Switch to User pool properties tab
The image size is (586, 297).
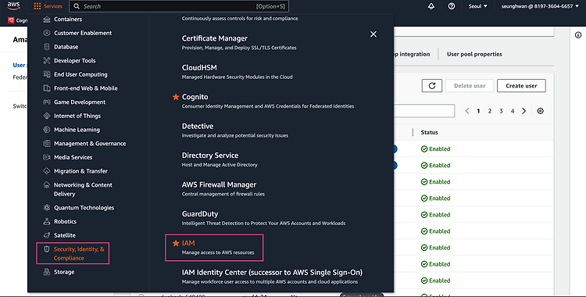click(x=474, y=54)
